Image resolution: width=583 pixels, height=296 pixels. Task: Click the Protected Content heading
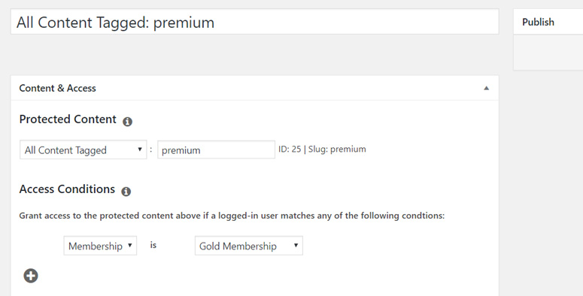click(x=68, y=119)
